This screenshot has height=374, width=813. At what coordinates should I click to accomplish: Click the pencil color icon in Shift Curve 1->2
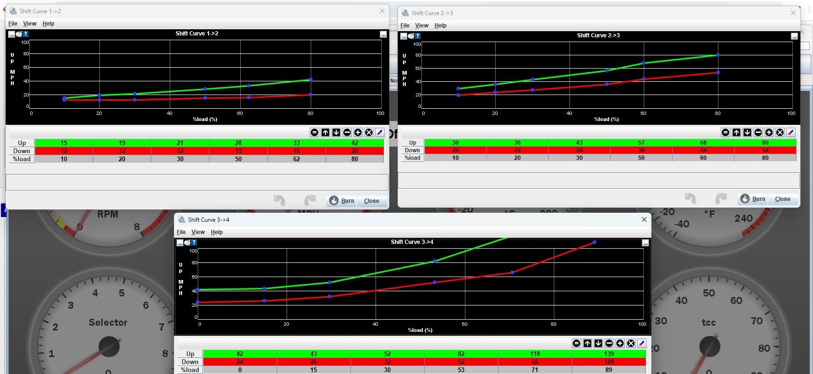[x=380, y=132]
